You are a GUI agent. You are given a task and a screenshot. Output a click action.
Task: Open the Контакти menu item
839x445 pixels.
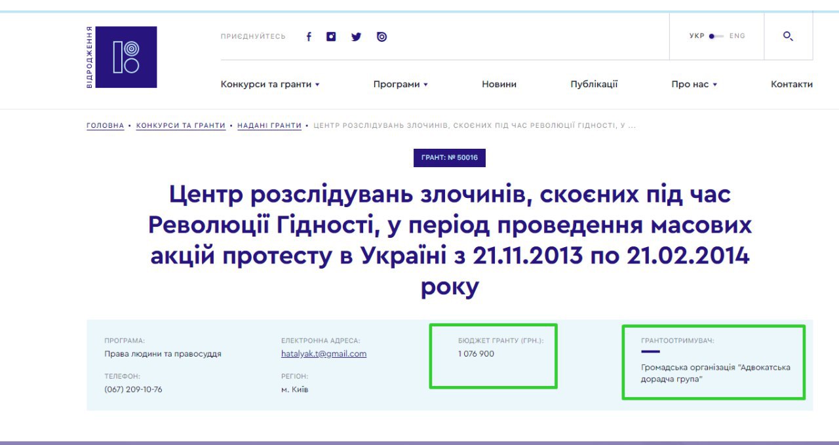tap(792, 84)
